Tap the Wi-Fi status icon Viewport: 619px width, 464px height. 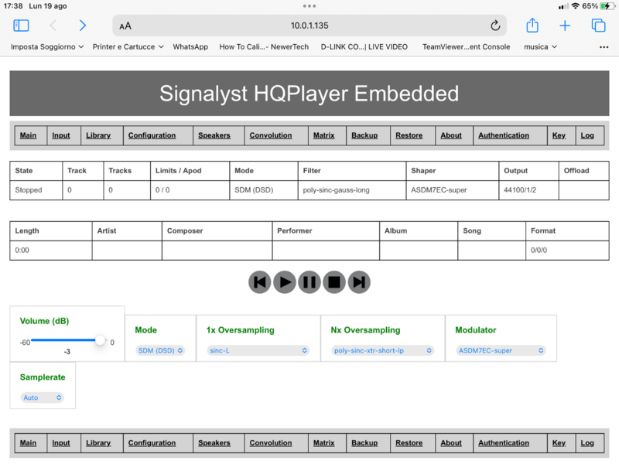[x=576, y=6]
